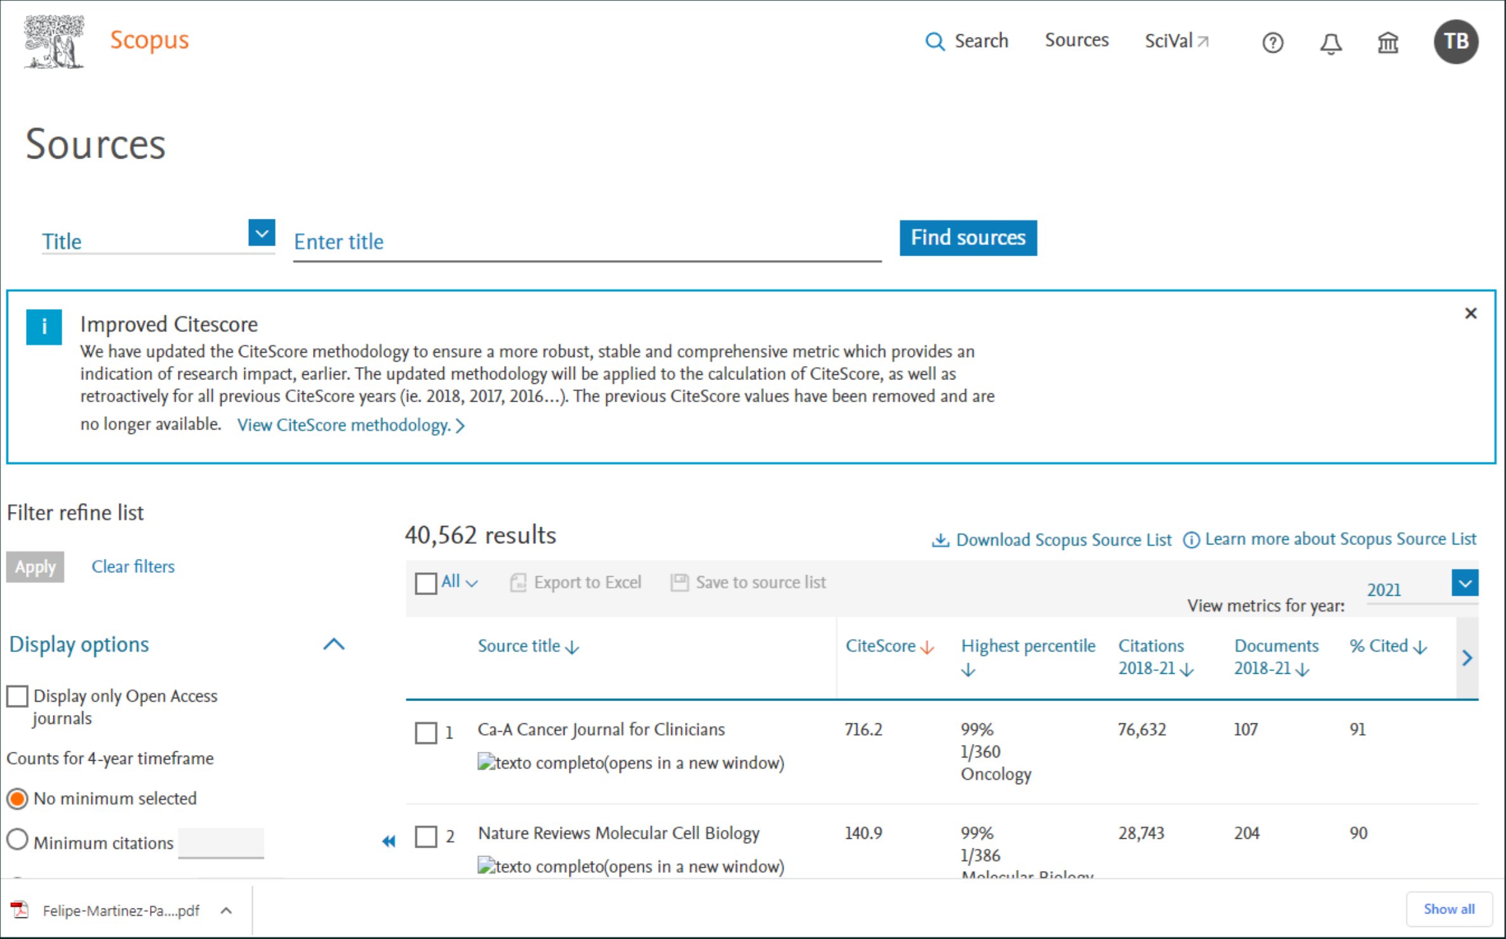Click the info icon beside Learn more
The image size is (1506, 939).
pos(1191,540)
